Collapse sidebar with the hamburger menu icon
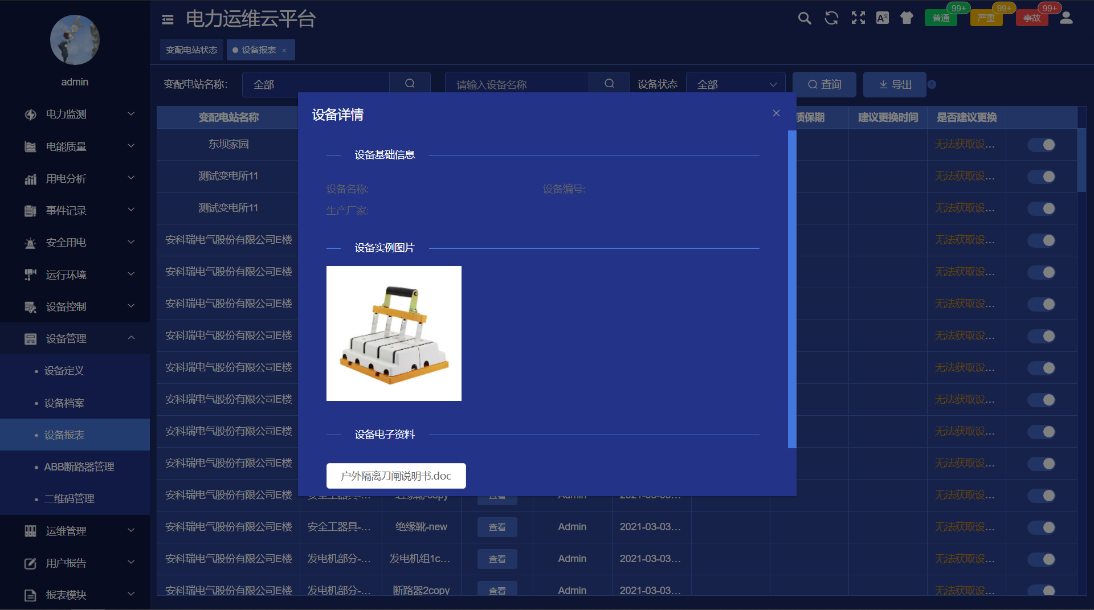 (168, 20)
